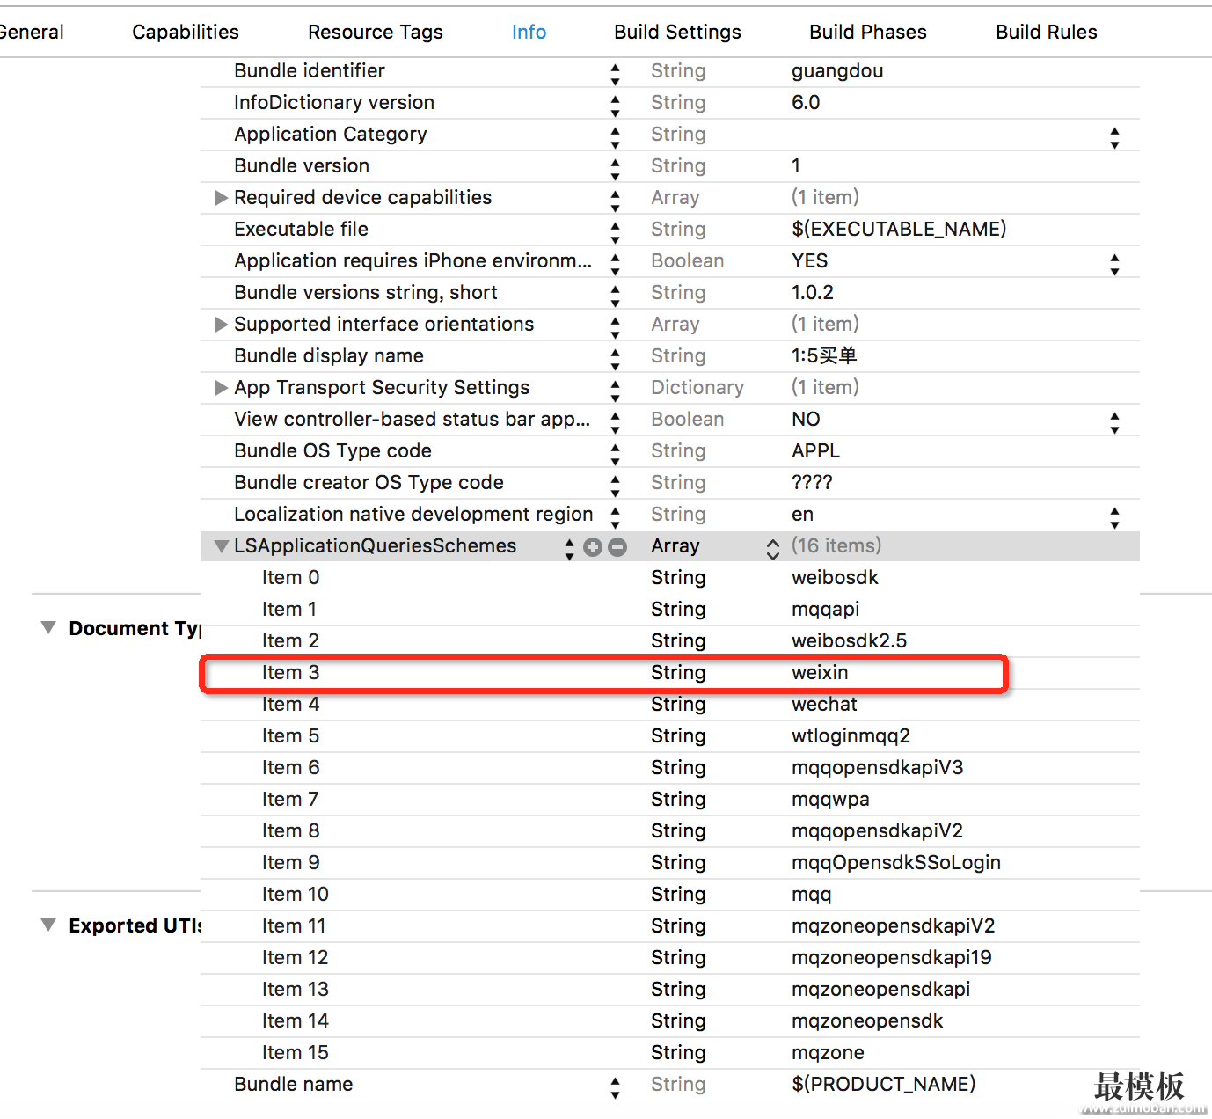The height and width of the screenshot is (1119, 1212).
Task: Select the 'mqzoneopensdkapi19' value
Action: tap(891, 958)
